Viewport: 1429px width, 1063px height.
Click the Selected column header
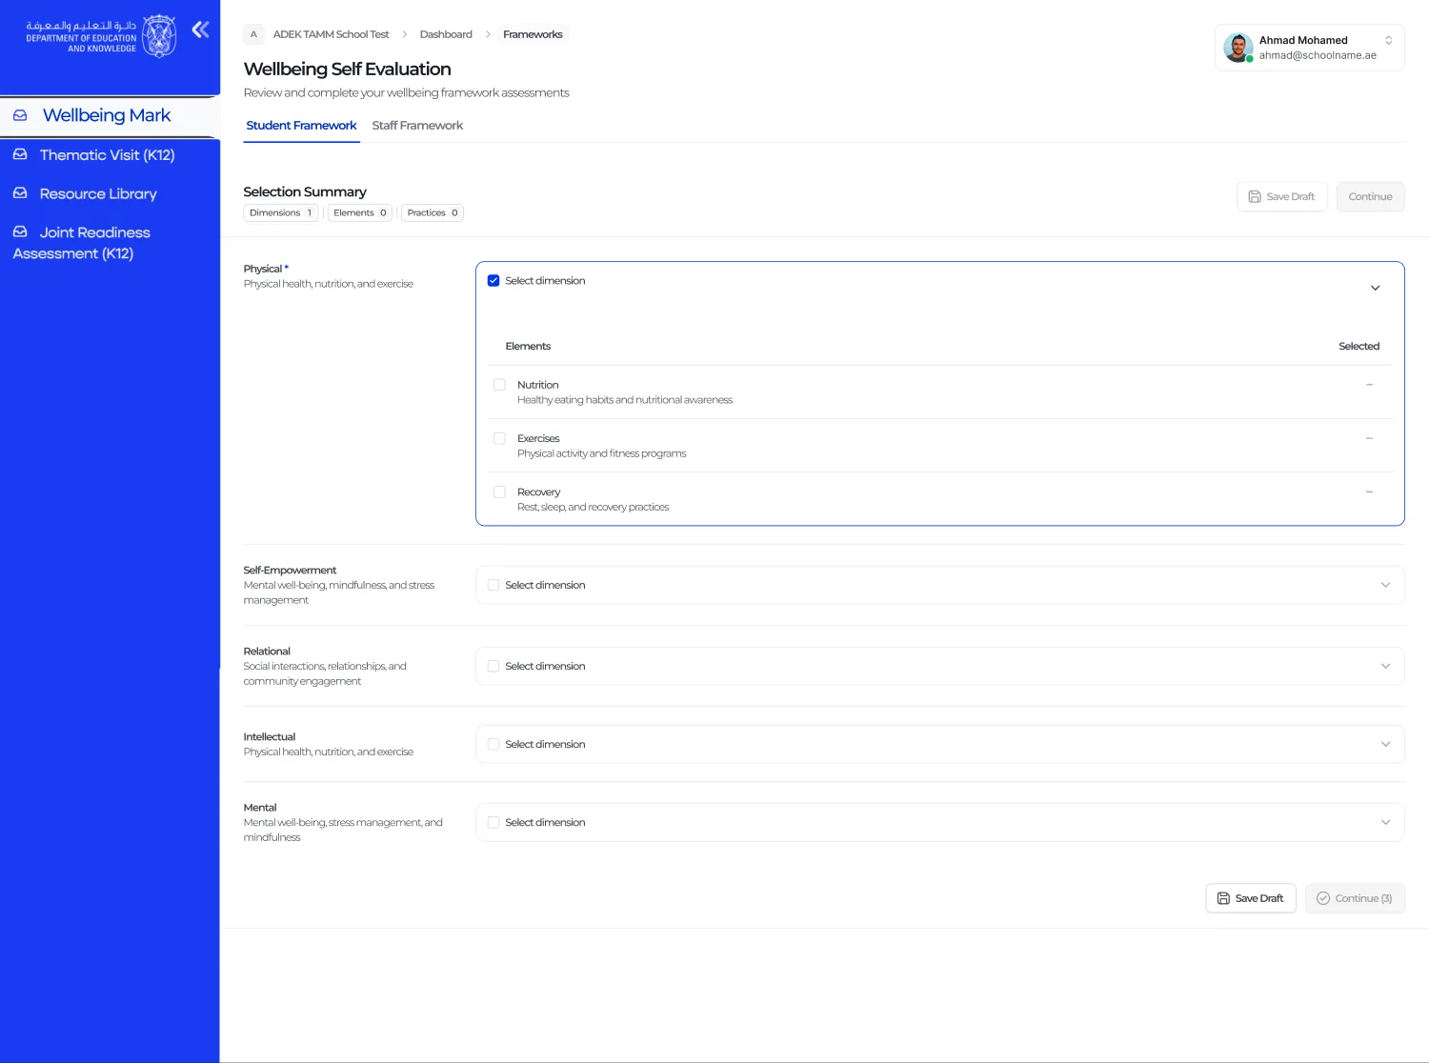[x=1359, y=346]
